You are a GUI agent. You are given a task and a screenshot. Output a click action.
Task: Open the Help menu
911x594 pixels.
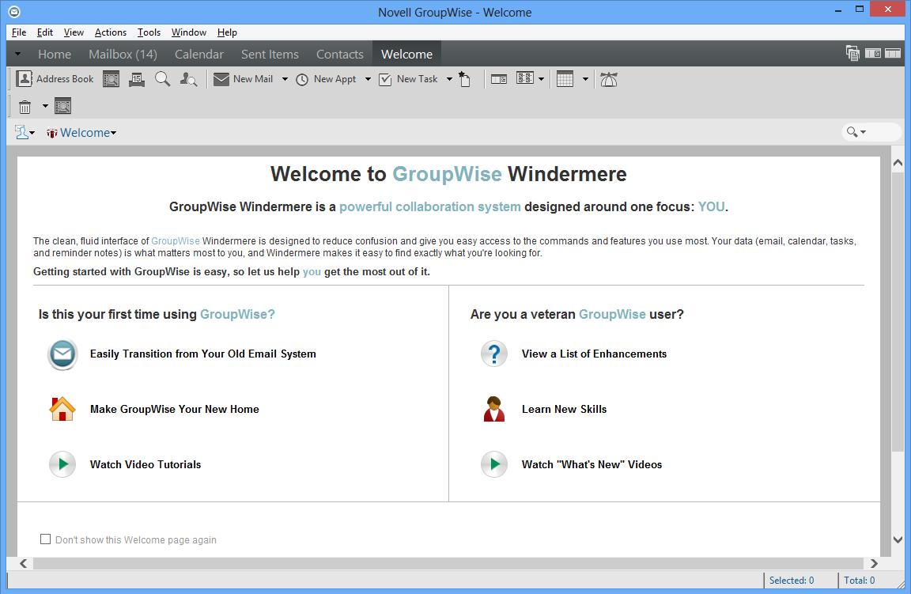[x=227, y=32]
